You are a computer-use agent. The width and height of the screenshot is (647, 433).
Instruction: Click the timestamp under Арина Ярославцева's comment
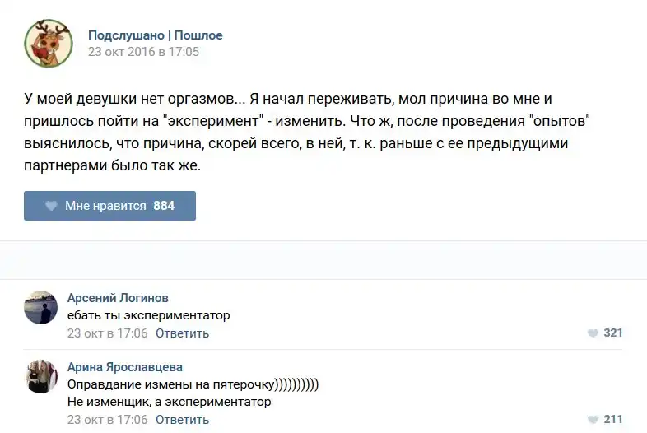click(x=107, y=420)
